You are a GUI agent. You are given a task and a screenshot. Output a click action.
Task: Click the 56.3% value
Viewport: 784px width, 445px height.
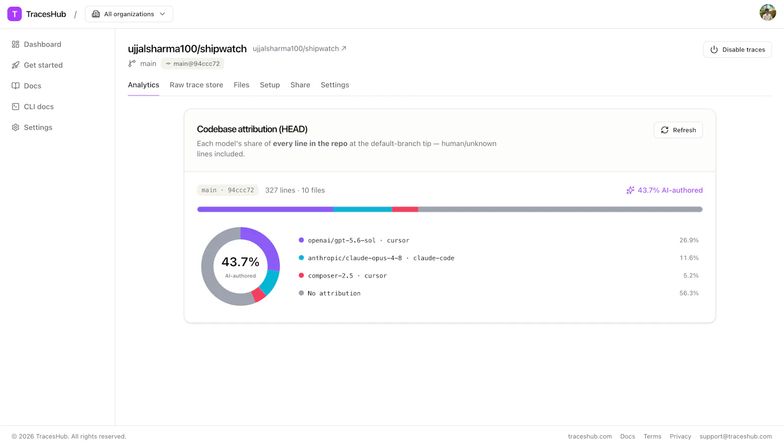pyautogui.click(x=689, y=293)
